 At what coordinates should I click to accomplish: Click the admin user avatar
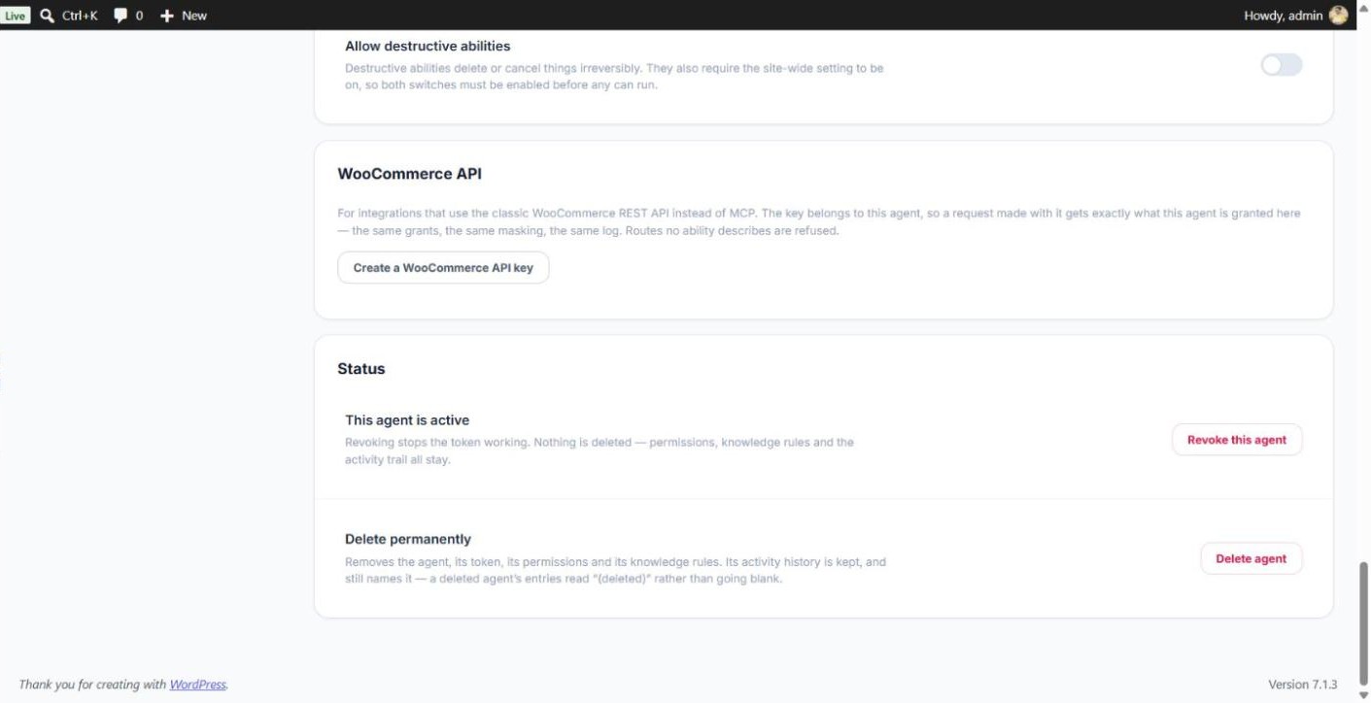(1338, 16)
